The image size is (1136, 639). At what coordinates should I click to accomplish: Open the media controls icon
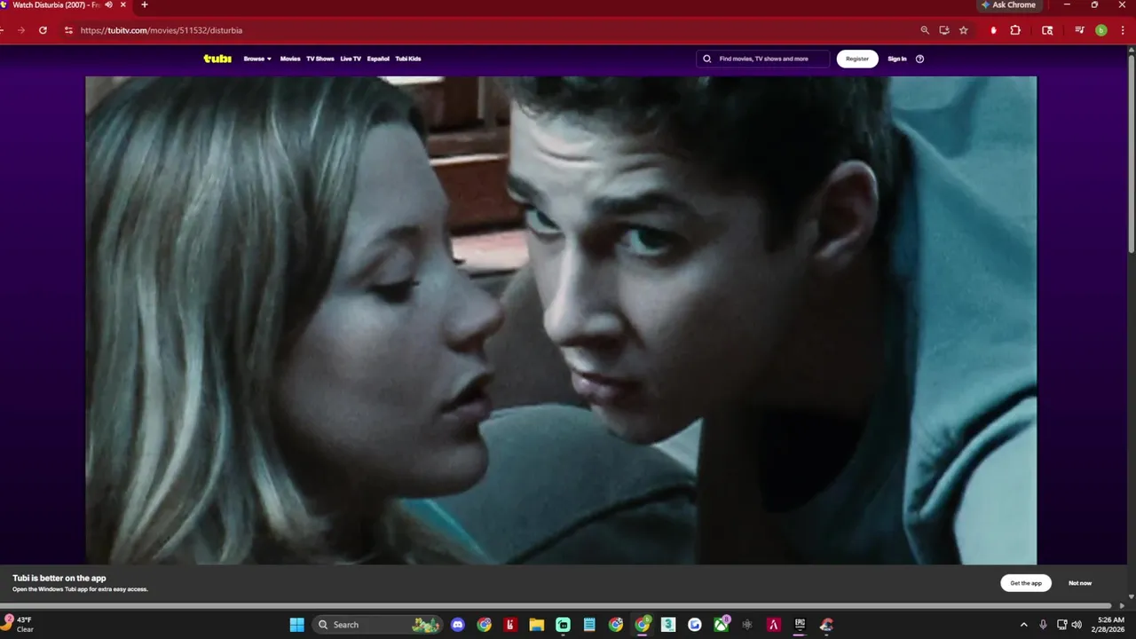(1079, 30)
